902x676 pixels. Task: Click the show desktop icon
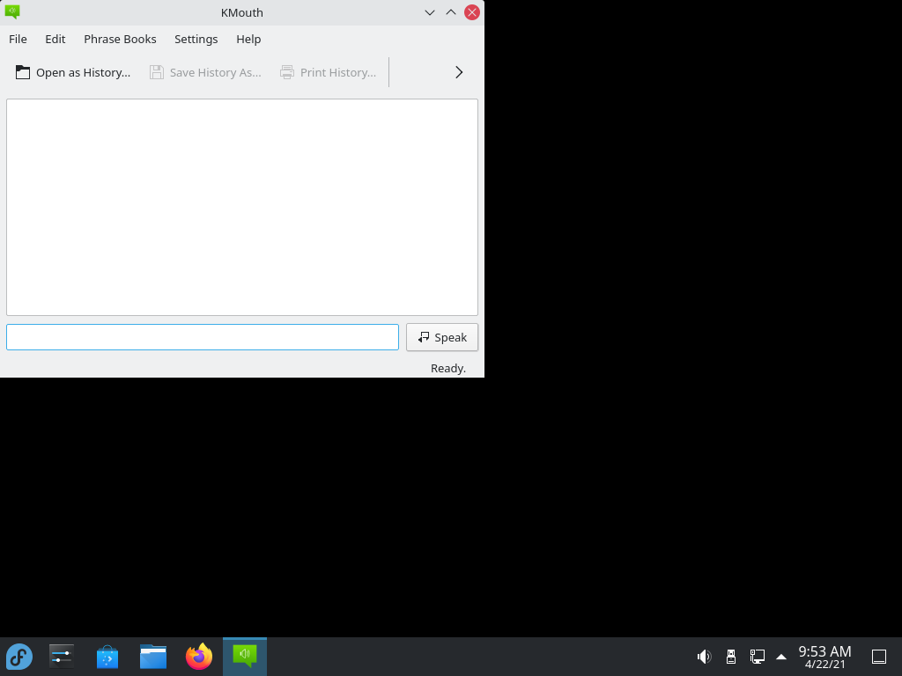click(x=879, y=657)
